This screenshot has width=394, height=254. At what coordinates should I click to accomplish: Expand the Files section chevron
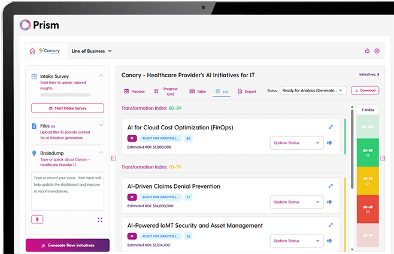[x=101, y=125]
